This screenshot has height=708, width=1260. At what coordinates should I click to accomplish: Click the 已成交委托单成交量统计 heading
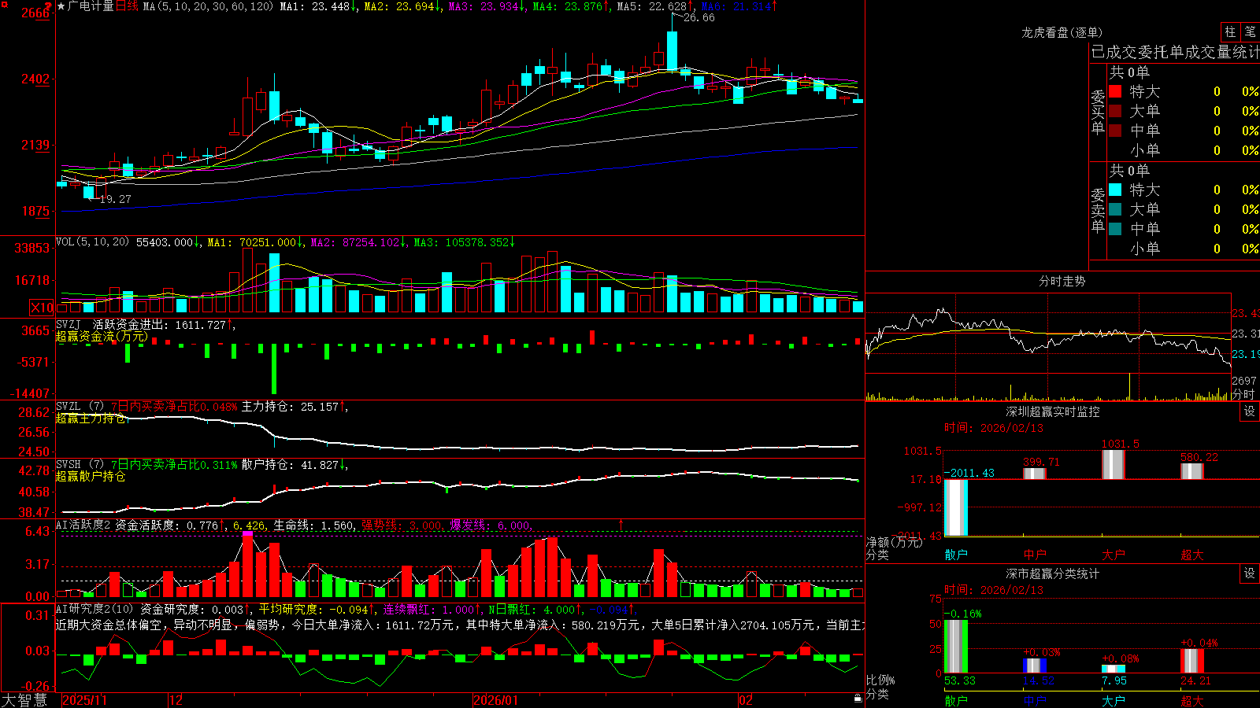[x=1175, y=52]
